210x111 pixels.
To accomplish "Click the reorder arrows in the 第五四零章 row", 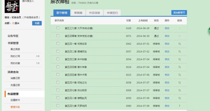I will click(180, 36).
